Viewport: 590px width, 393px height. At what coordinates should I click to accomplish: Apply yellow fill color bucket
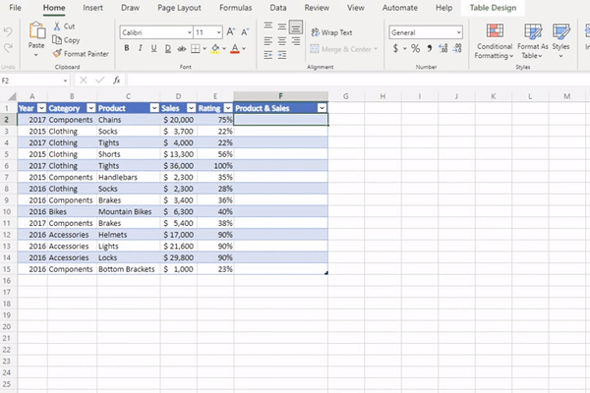pos(215,48)
